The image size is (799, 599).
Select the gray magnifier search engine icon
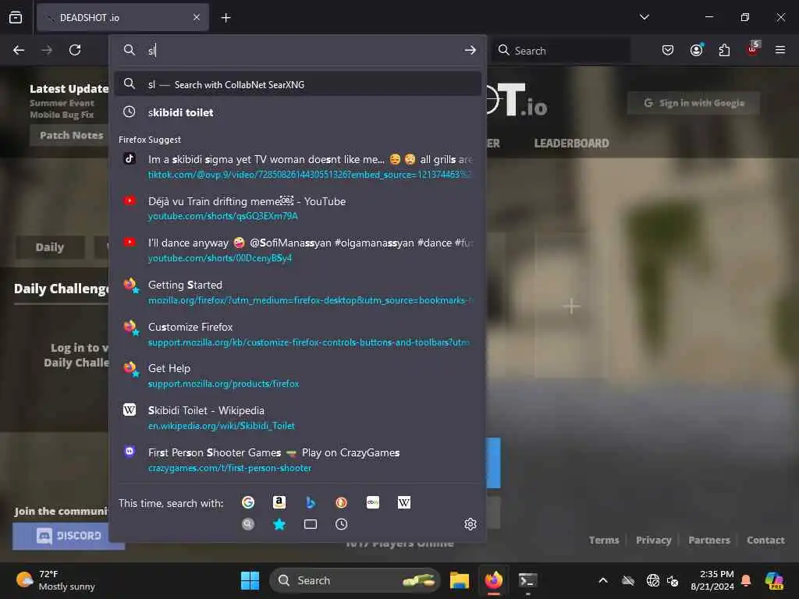tap(248, 524)
